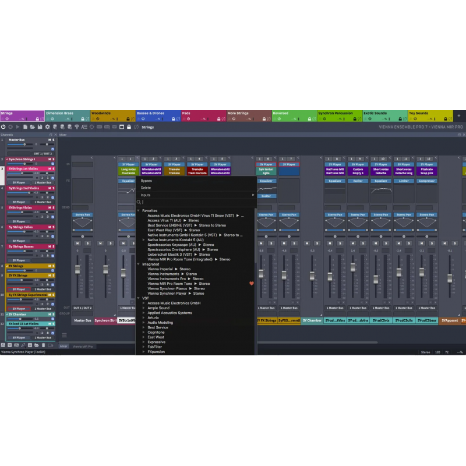Screen dimensions: 466x466
Task: Click the settings gear icon in the toolbar
Action: click(x=47, y=127)
